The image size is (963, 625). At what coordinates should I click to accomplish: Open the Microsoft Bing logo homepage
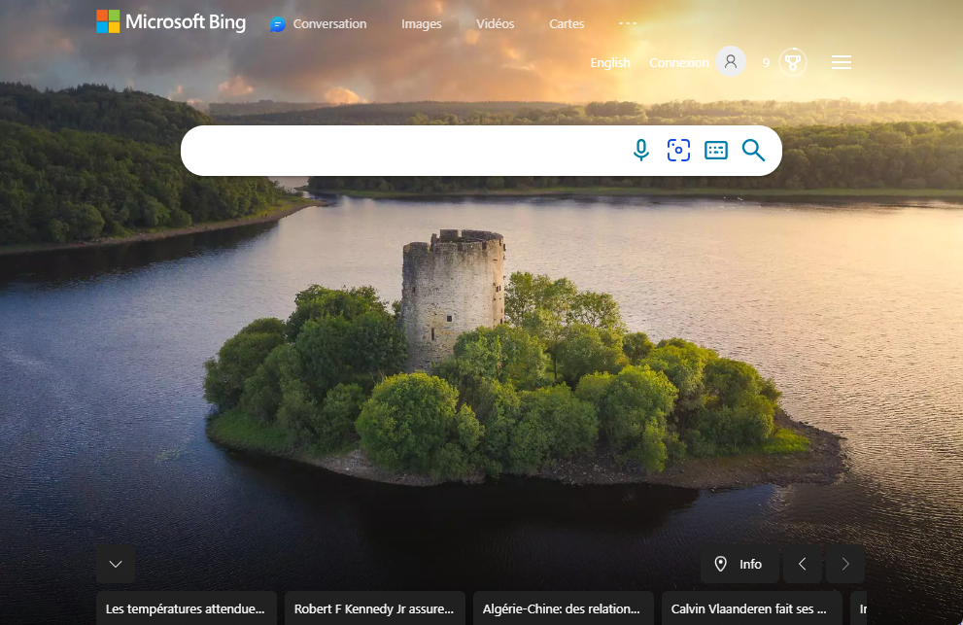click(x=171, y=21)
